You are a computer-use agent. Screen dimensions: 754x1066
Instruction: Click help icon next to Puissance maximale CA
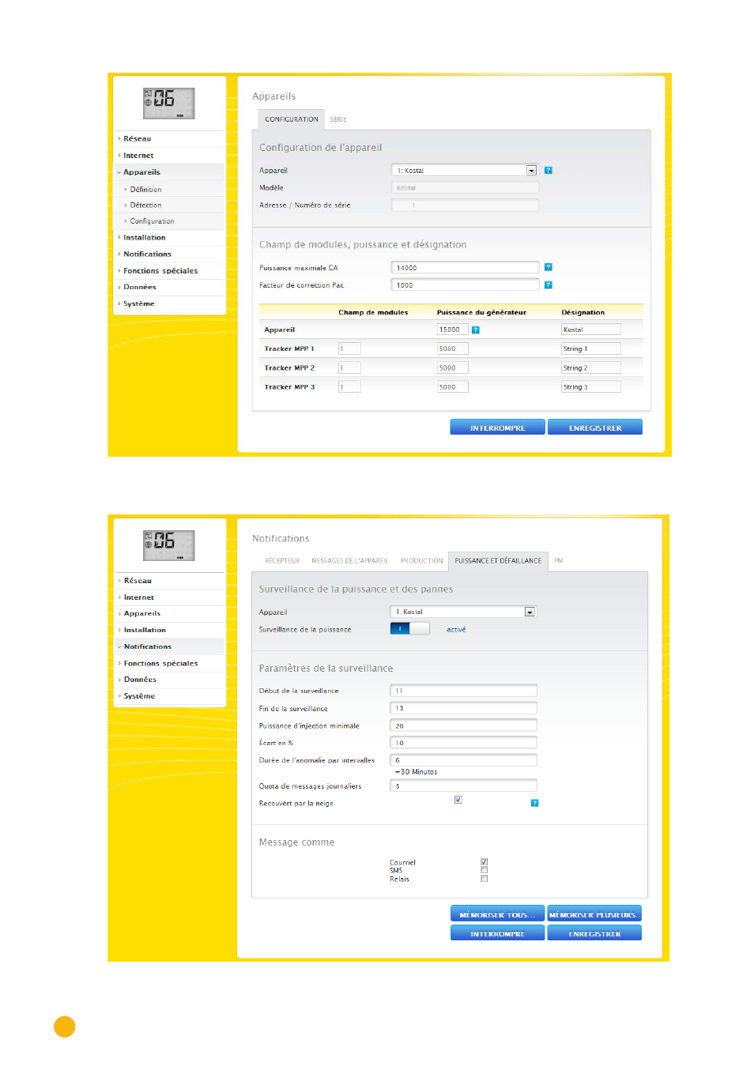tap(548, 268)
